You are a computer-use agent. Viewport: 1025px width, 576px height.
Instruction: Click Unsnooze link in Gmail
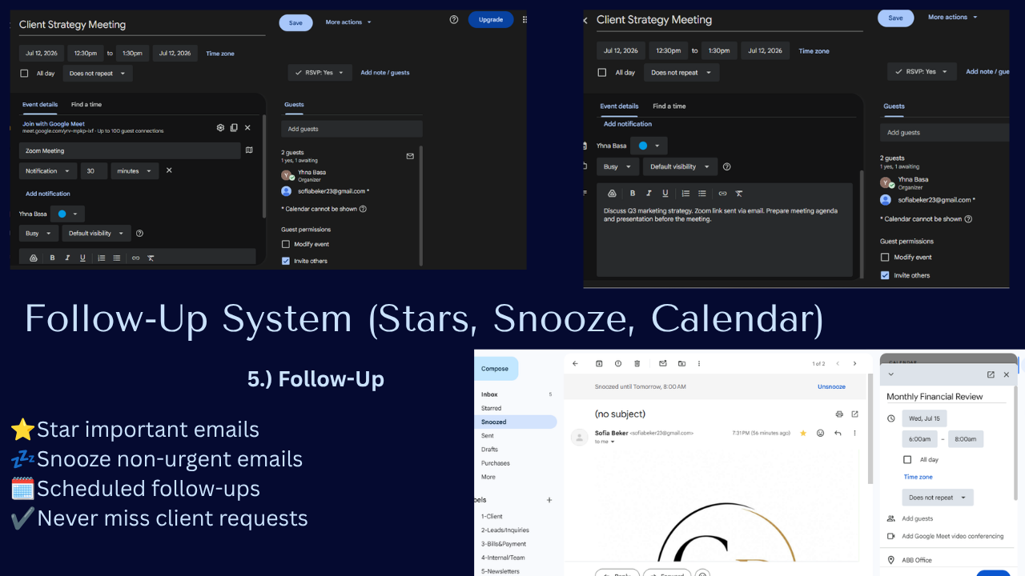pos(831,386)
